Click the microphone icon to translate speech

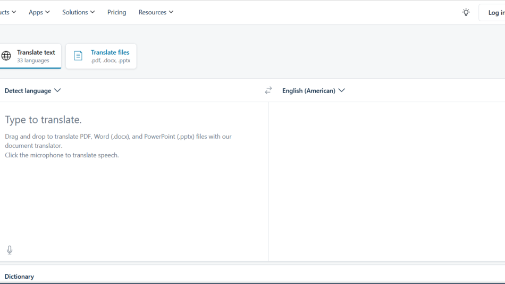tap(10, 250)
